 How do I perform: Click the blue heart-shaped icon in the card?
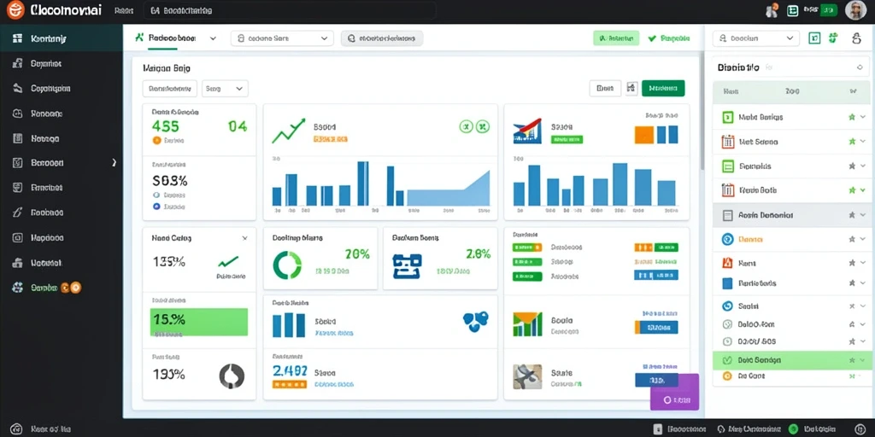475,322
